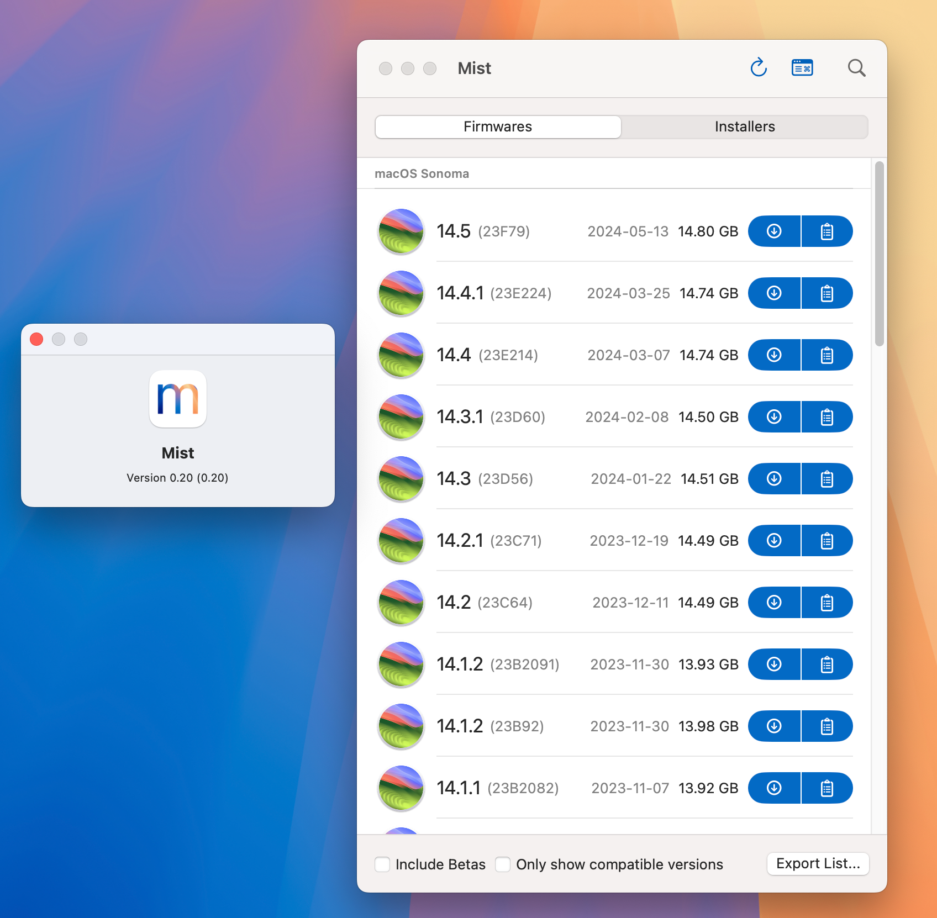Open the activity log window icon
Screen dimensions: 937x918
point(802,68)
